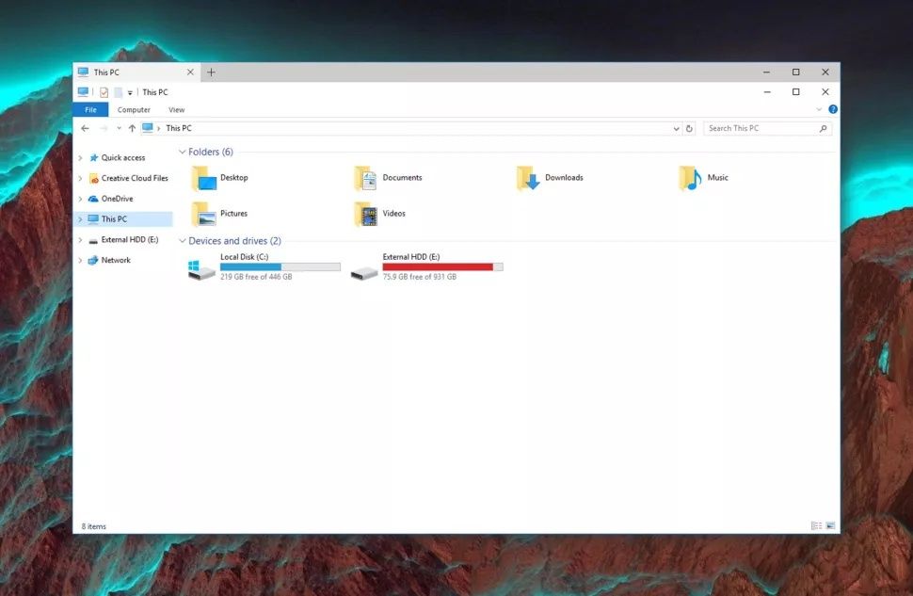Click the search magnifier icon
The height and width of the screenshot is (596, 913).
coord(823,129)
